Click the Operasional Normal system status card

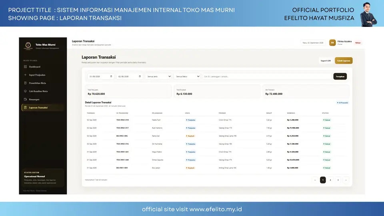tap(43, 178)
